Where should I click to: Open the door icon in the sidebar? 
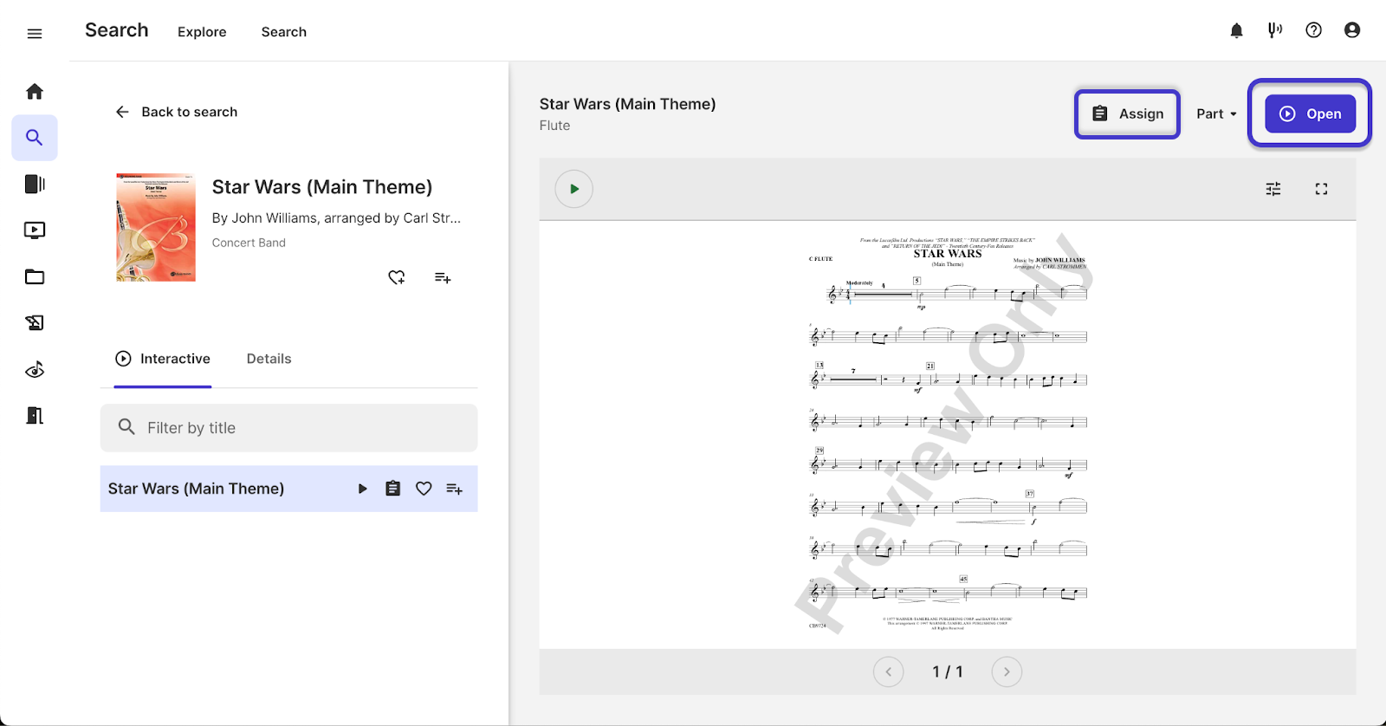pos(35,416)
